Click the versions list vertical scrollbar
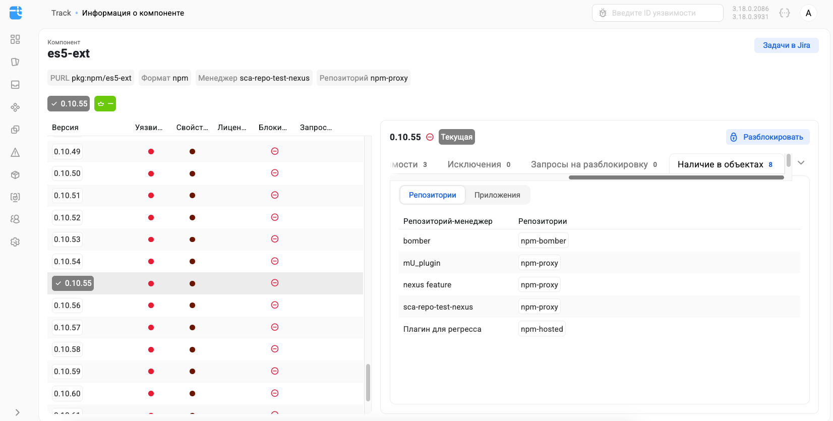Viewport: 833px width, 421px height. click(x=368, y=382)
